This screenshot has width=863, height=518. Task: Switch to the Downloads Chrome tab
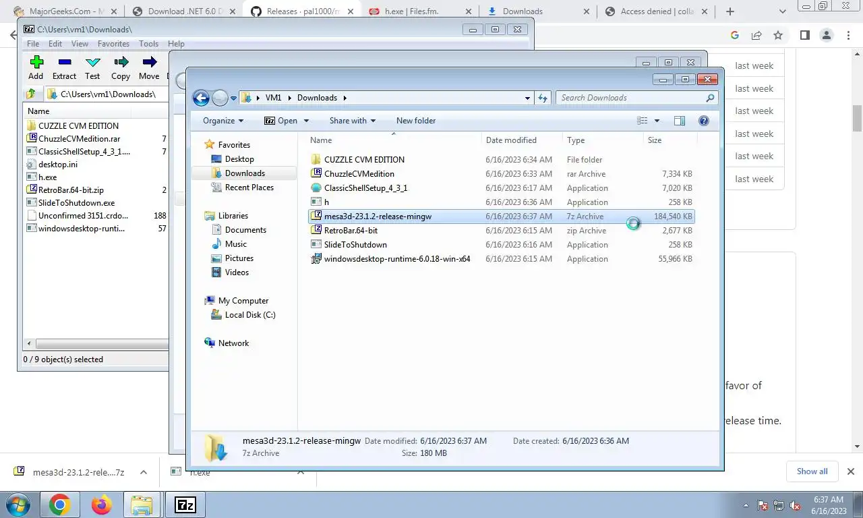(x=537, y=11)
